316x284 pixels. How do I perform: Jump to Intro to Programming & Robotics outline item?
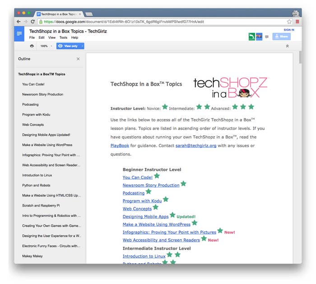51,215
